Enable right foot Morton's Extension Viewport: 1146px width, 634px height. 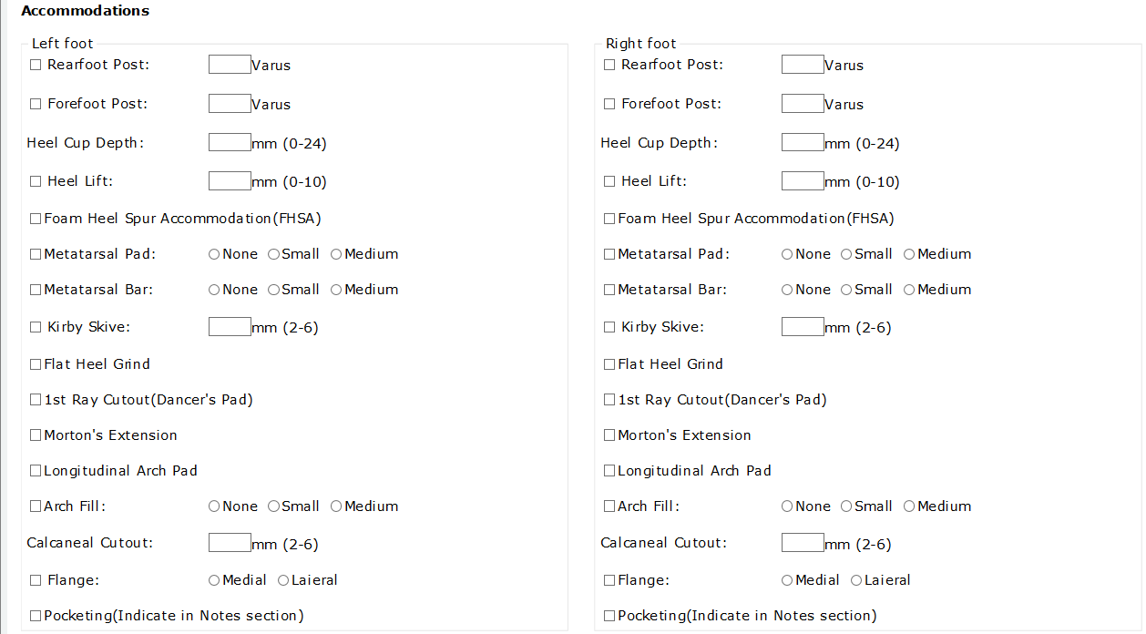tap(609, 435)
